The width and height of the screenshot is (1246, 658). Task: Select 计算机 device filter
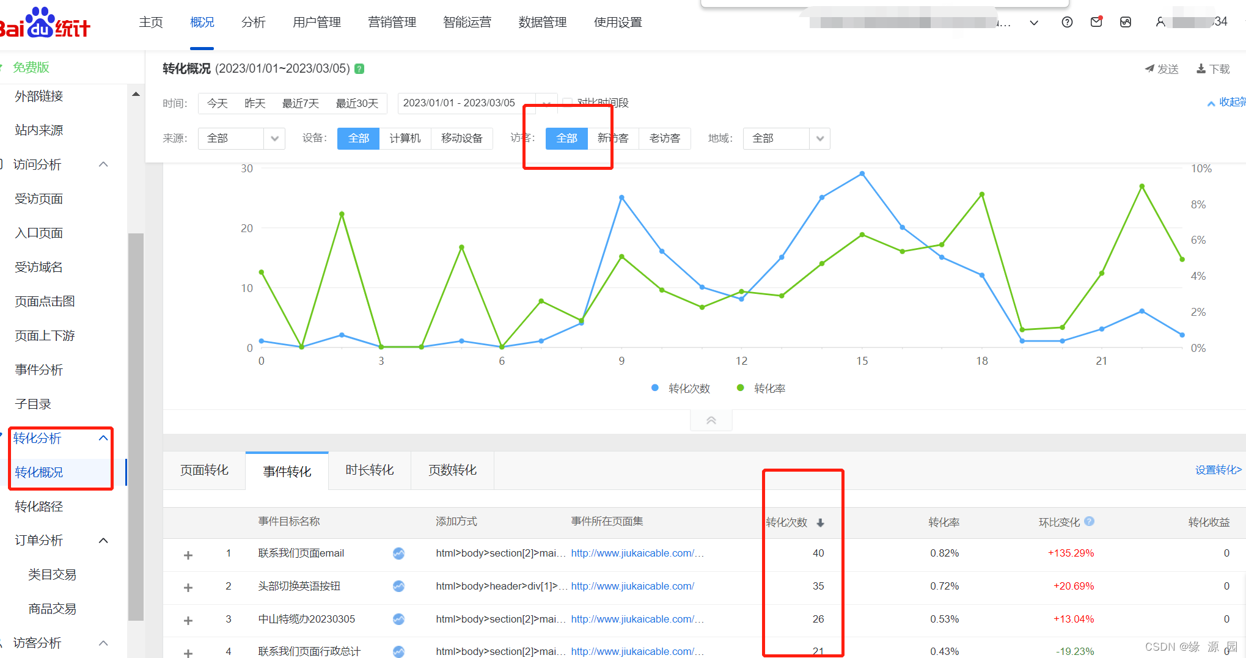405,139
